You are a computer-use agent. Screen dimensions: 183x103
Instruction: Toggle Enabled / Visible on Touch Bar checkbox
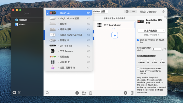[138, 40]
